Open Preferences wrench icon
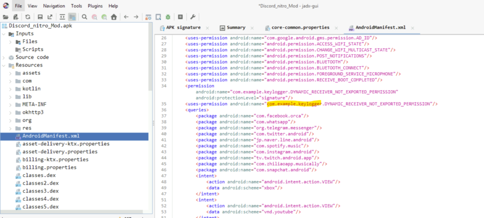The image size is (484, 218). (x=193, y=17)
